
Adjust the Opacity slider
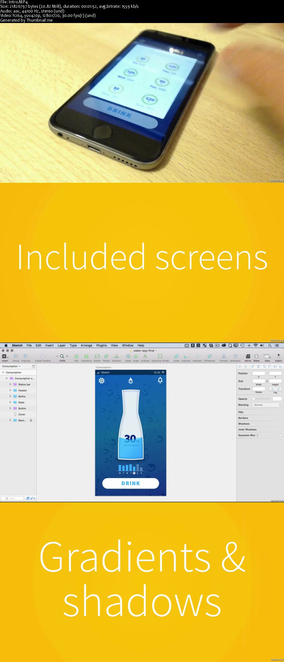pyautogui.click(x=261, y=399)
